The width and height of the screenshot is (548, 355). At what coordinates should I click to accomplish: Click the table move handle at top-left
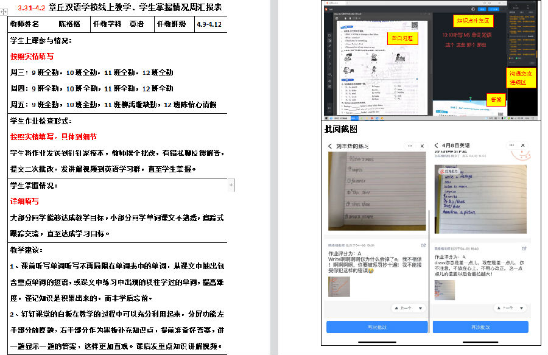pyautogui.click(x=4, y=11)
